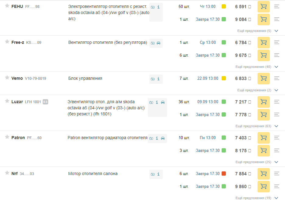
Task: Click red availability indicator for Nrf
Action: [x=224, y=174]
